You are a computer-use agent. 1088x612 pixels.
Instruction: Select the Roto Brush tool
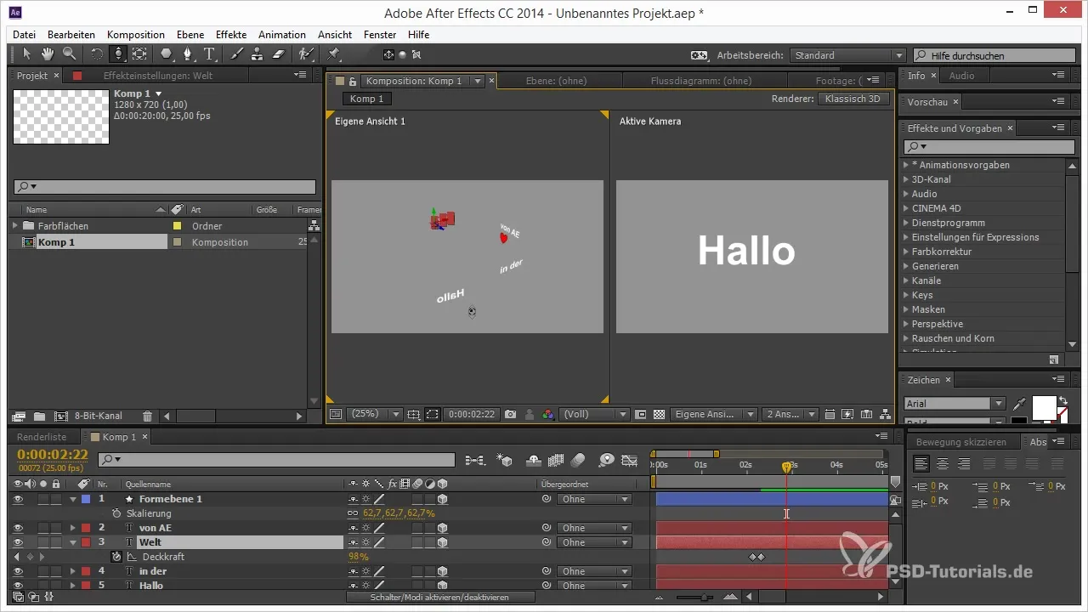coord(306,54)
